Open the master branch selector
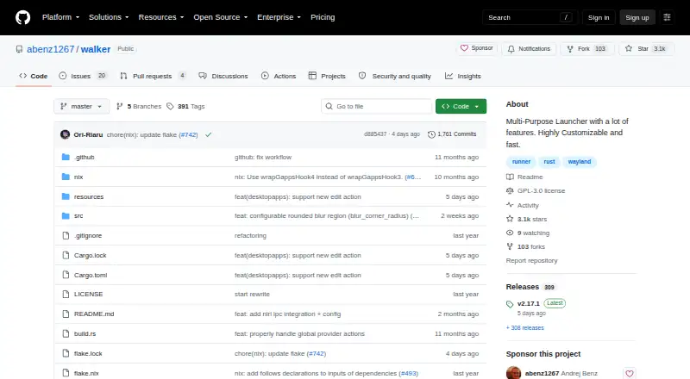 coord(81,107)
